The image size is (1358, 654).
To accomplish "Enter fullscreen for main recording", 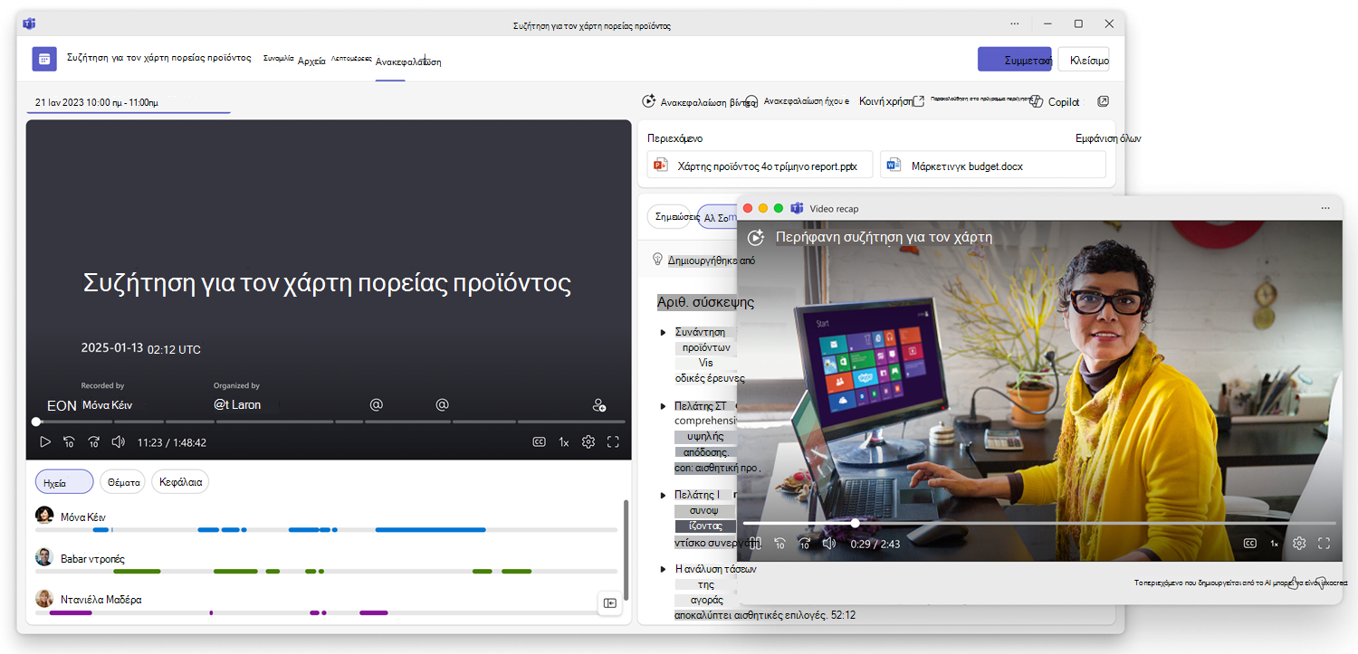I will [613, 442].
